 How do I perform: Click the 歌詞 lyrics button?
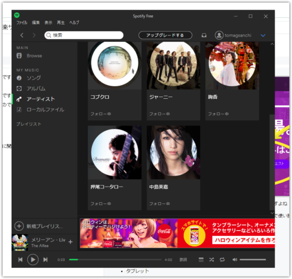point(183,260)
